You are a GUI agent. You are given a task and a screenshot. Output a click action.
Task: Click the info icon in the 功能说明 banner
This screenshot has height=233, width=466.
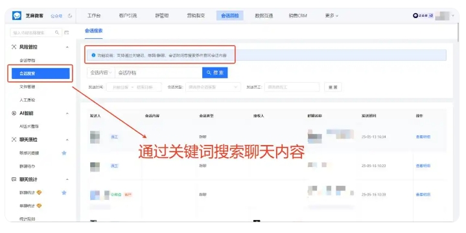(x=93, y=55)
